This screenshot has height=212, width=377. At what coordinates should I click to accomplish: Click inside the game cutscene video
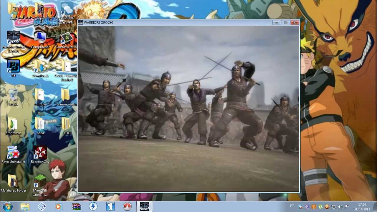pos(188,109)
